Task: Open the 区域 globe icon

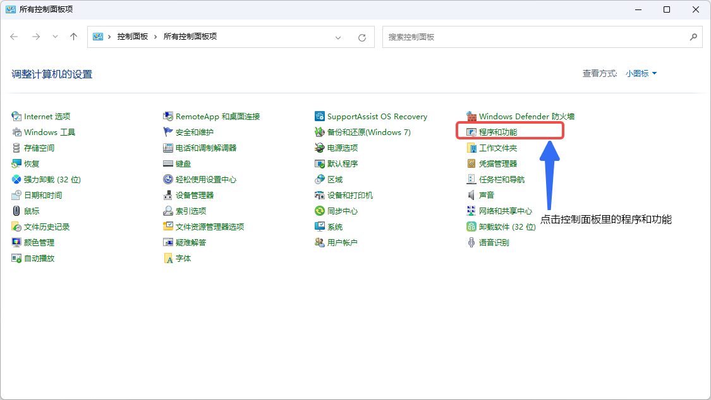Action: [320, 180]
